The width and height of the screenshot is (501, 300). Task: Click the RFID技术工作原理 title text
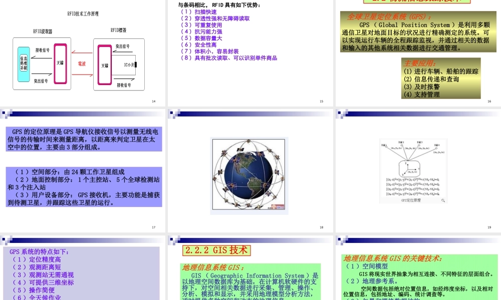[x=83, y=13]
